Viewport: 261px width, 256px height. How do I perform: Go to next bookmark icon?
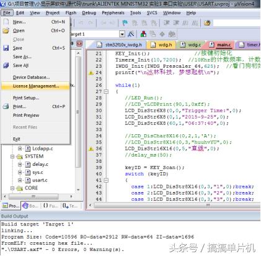(x=144, y=23)
